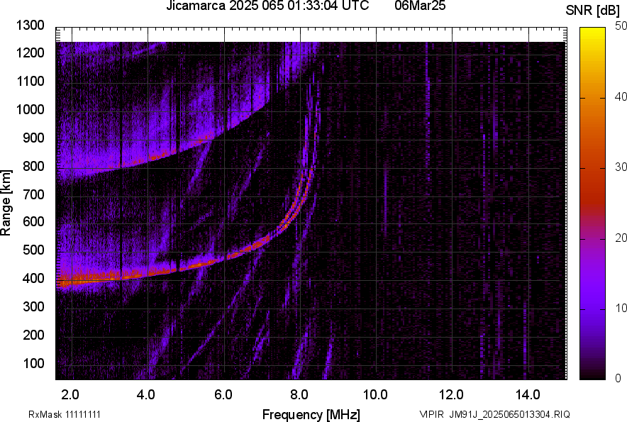The width and height of the screenshot is (627, 422).
Task: Click the SNR colorbar gradient
Action: (x=593, y=204)
